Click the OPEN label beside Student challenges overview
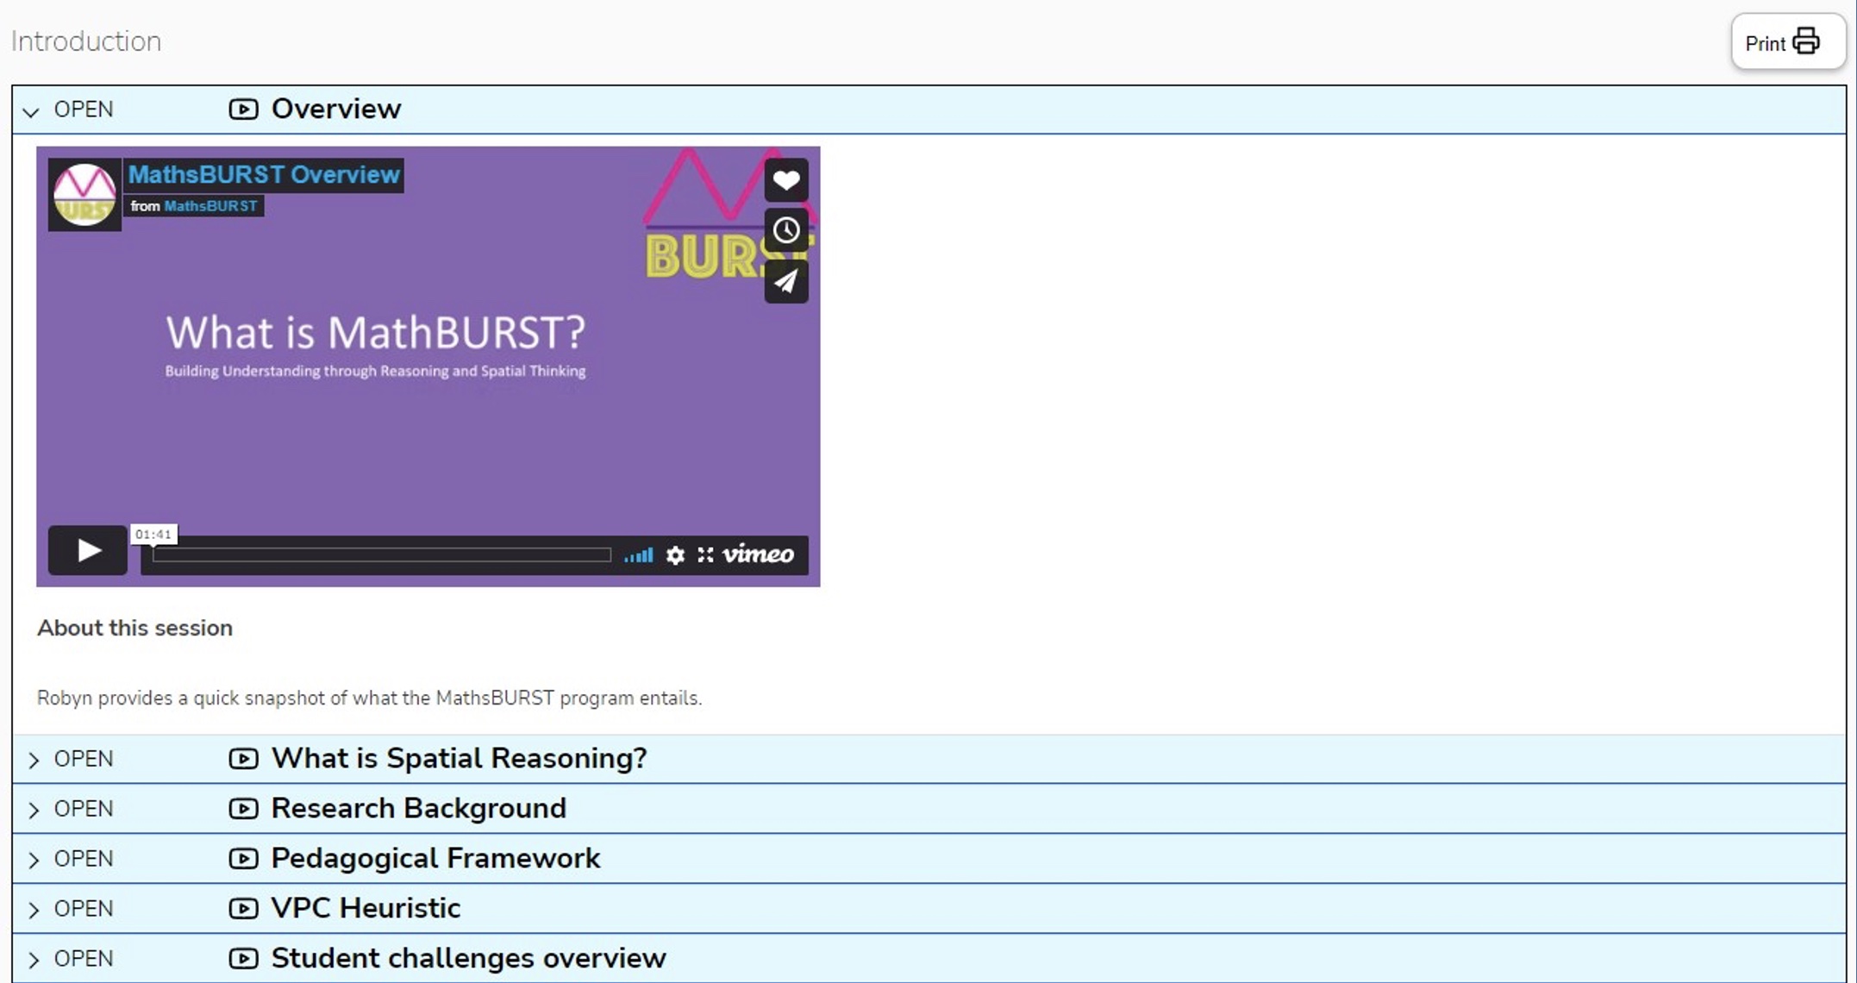Viewport: 1857px width, 983px height. click(84, 959)
